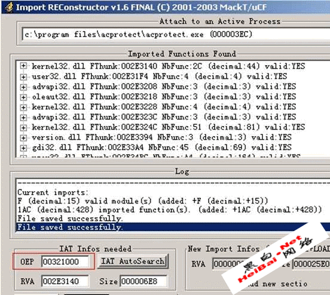Open the attached process combo box

point(176,34)
